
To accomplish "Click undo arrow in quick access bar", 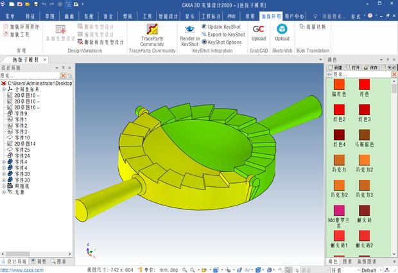I will pyautogui.click(x=44, y=4).
